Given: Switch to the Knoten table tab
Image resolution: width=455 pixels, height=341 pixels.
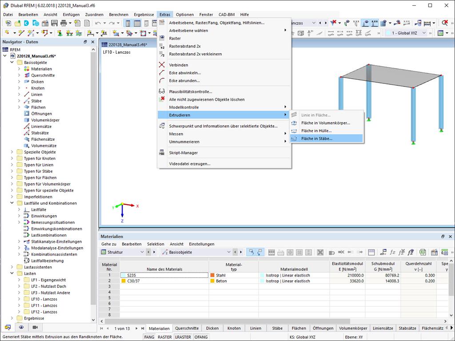Looking at the screenshot, I should coord(234,328).
